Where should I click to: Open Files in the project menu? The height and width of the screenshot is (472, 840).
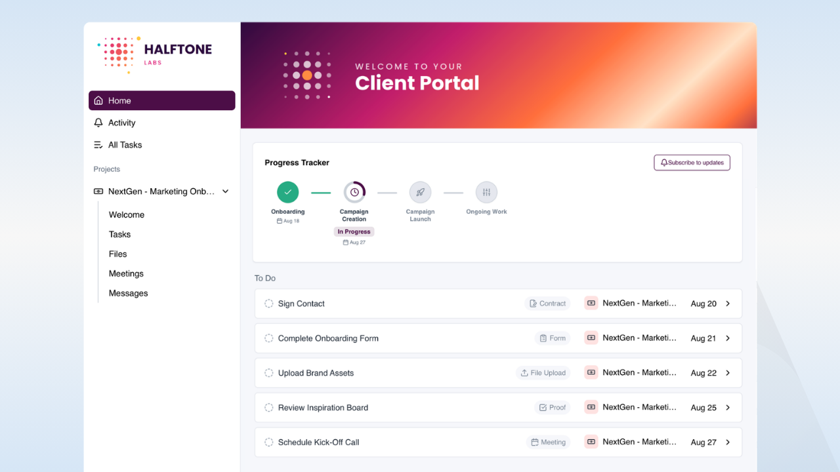click(x=118, y=254)
